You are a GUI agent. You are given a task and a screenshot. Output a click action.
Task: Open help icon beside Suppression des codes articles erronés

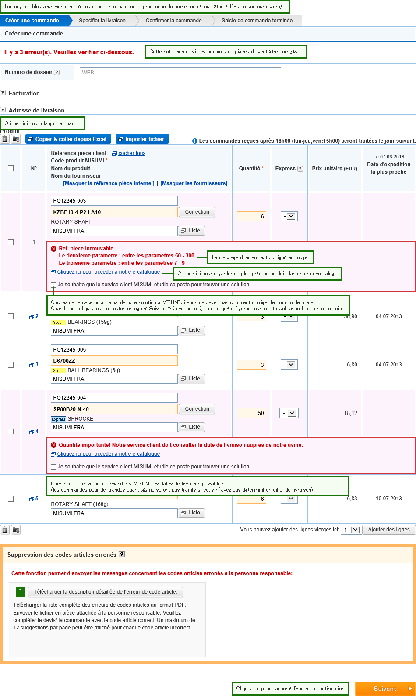[122, 554]
